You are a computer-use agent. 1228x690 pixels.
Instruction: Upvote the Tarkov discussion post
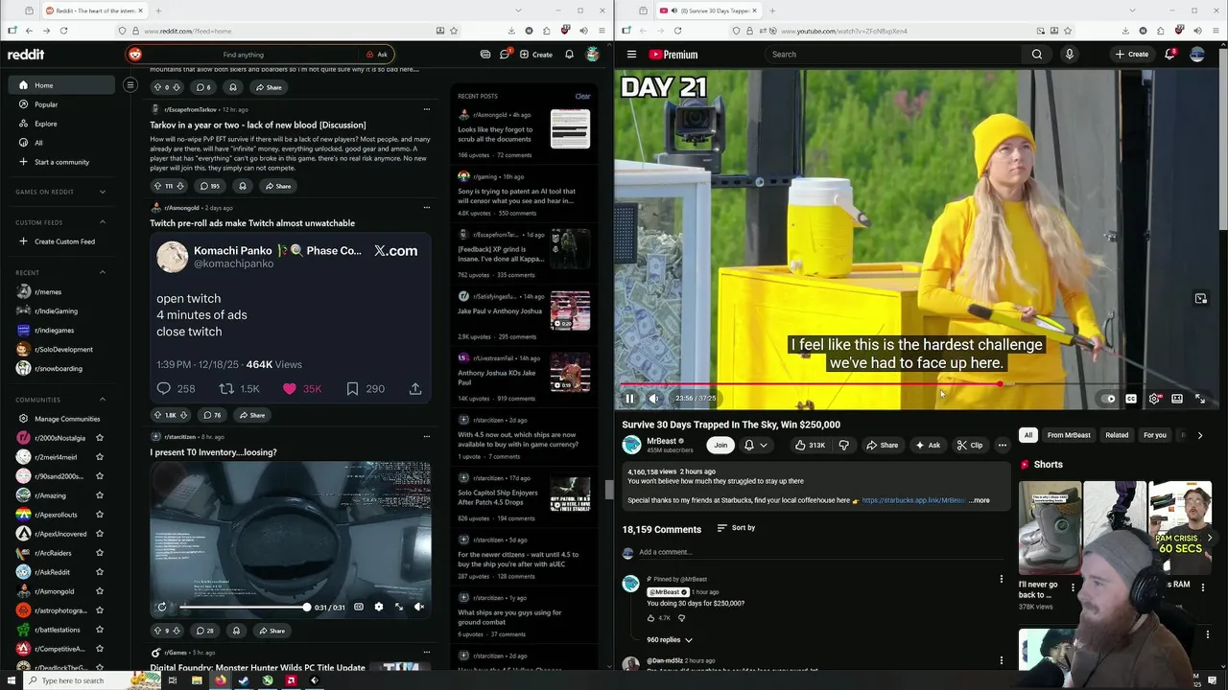(157, 186)
